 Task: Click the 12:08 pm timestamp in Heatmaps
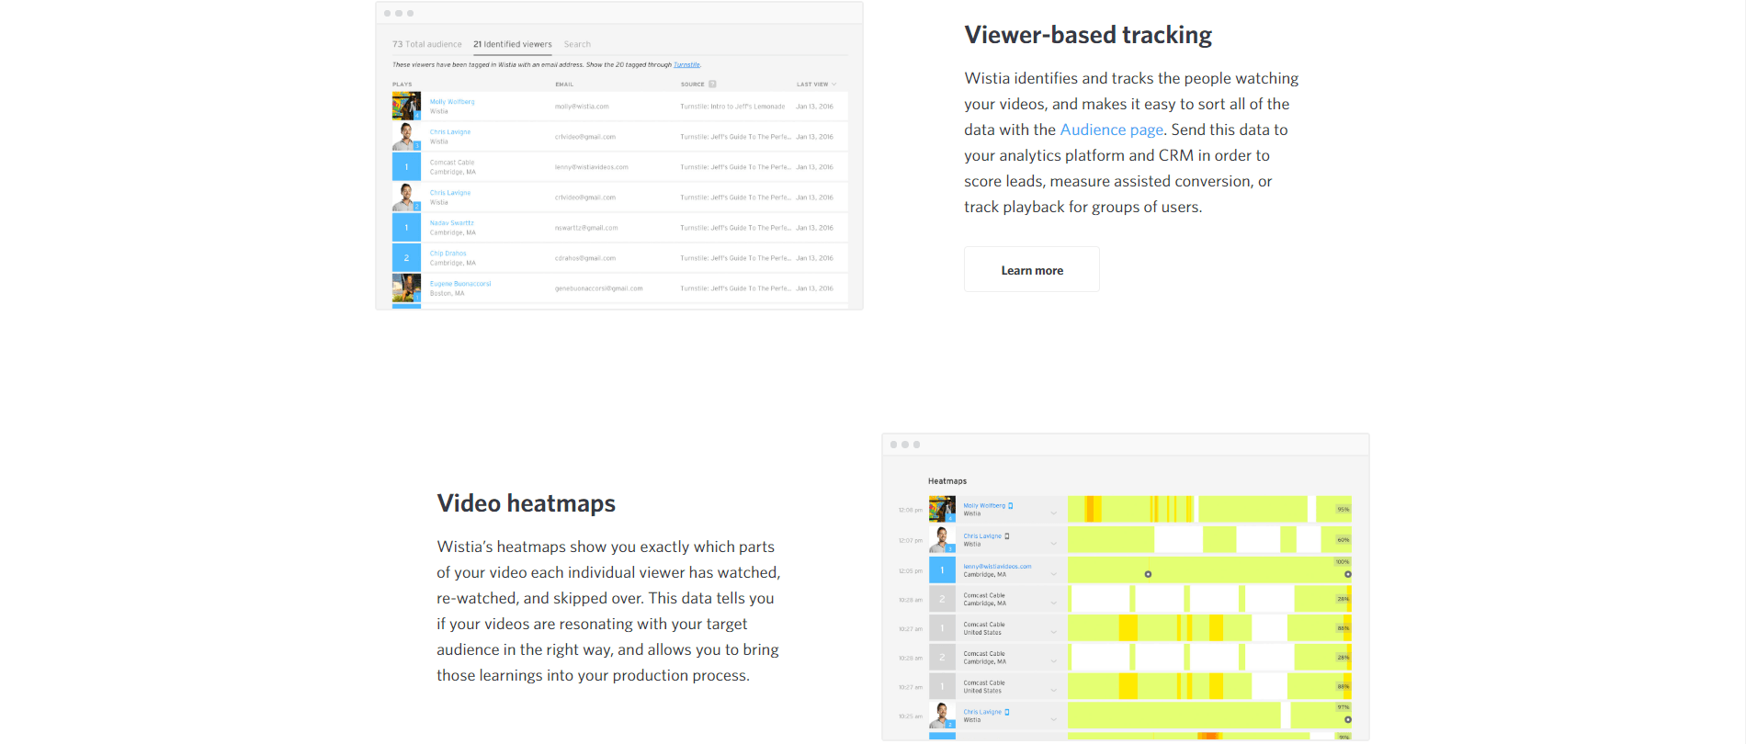coord(910,510)
